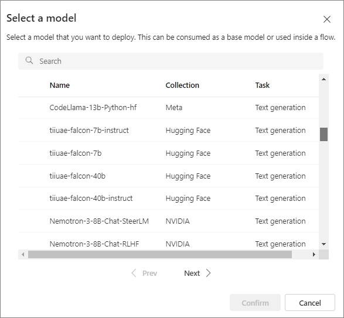Close the Select a model dialog
Screen dimensions: 344x318
tap(326, 19)
